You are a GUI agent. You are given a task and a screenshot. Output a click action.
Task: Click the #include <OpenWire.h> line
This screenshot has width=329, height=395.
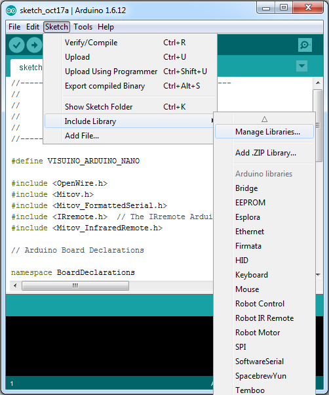60,183
